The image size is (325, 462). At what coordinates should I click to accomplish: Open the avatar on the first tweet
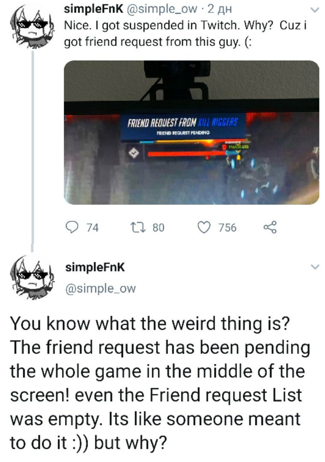point(32,27)
